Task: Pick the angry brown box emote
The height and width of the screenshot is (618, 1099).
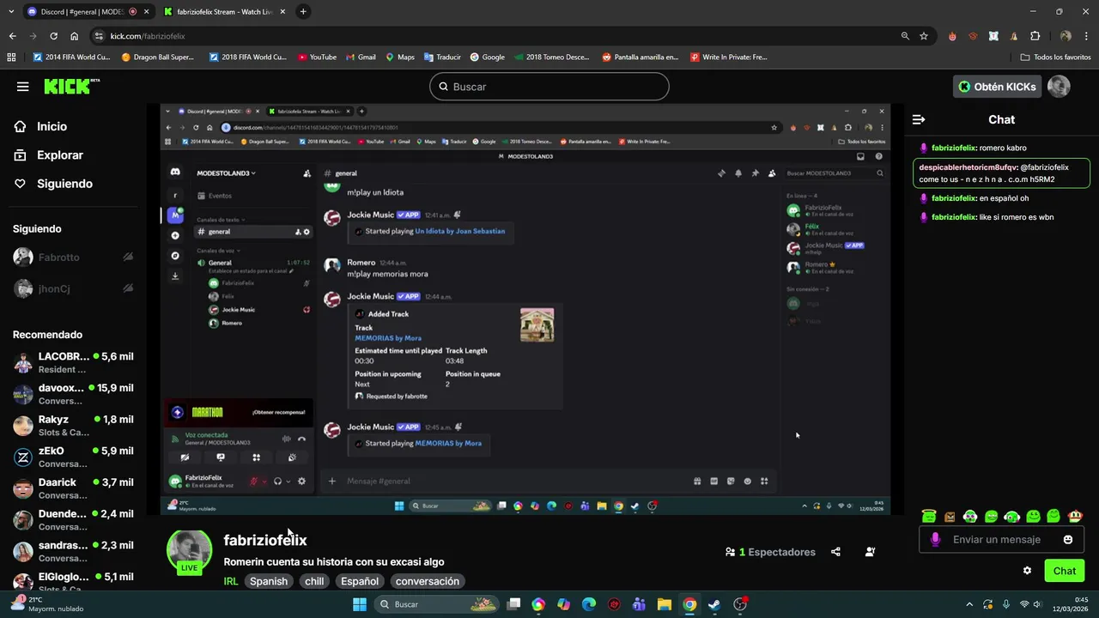Action: tap(950, 517)
